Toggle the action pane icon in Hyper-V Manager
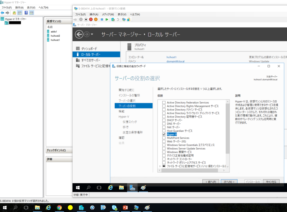 point(31,13)
